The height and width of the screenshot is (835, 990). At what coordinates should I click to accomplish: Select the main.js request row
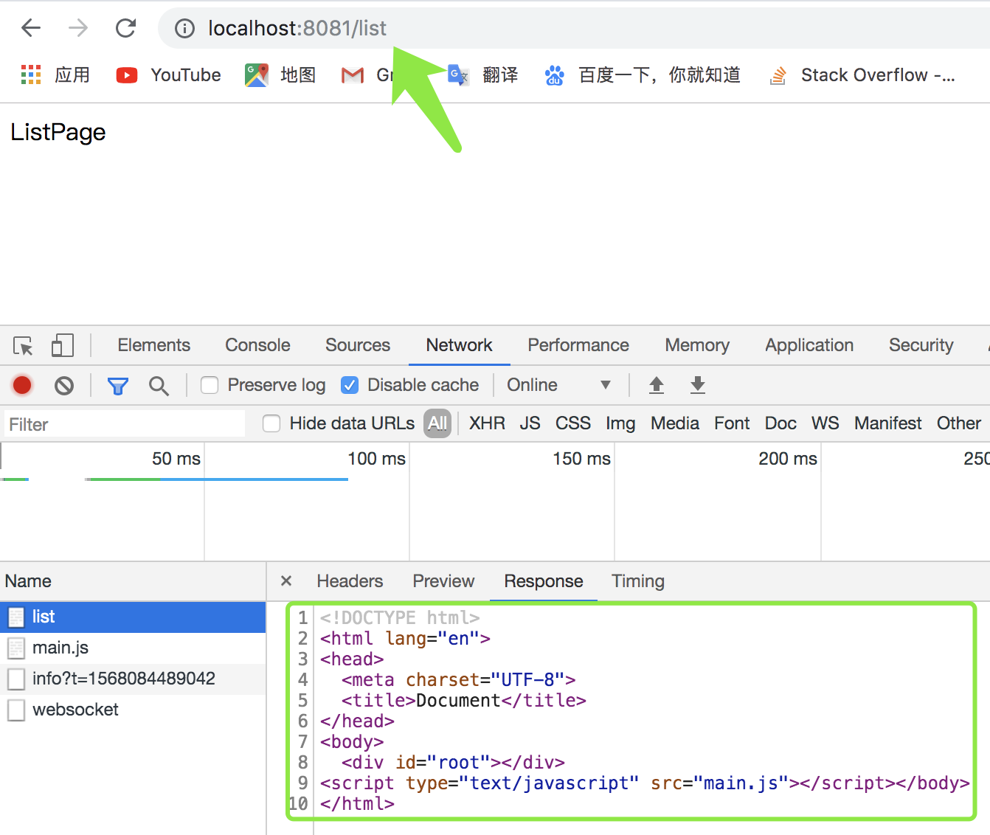[133, 648]
